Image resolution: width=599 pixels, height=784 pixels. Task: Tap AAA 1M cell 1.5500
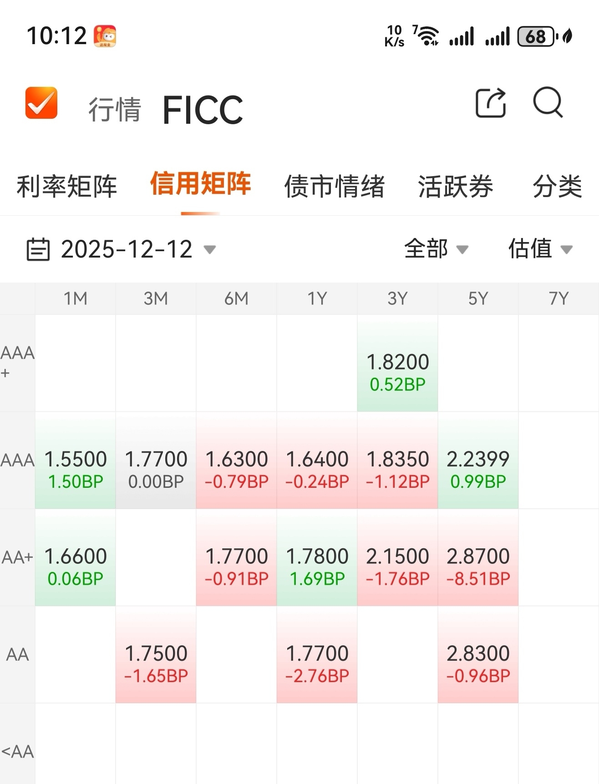pos(76,460)
